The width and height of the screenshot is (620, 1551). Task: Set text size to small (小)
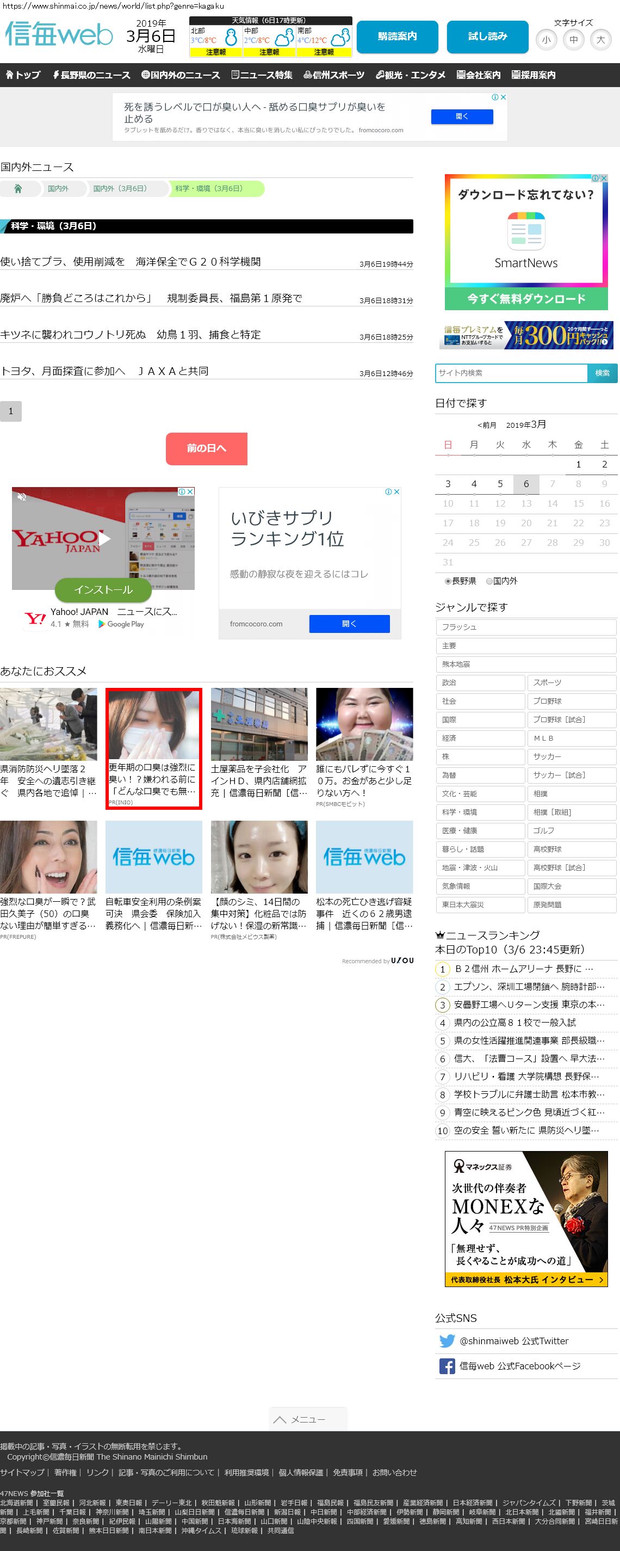coord(546,40)
